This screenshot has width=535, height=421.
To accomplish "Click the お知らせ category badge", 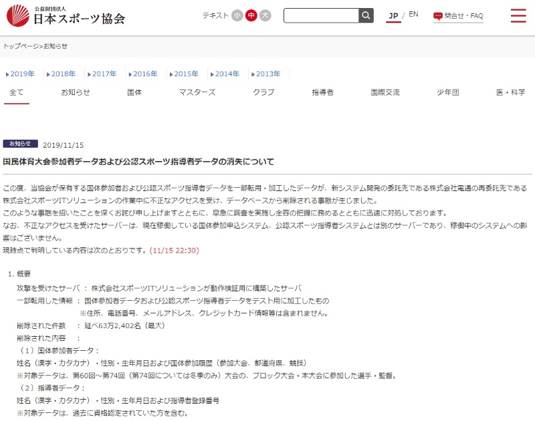I will (x=21, y=144).
